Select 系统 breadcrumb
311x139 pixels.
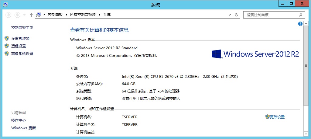(107, 15)
